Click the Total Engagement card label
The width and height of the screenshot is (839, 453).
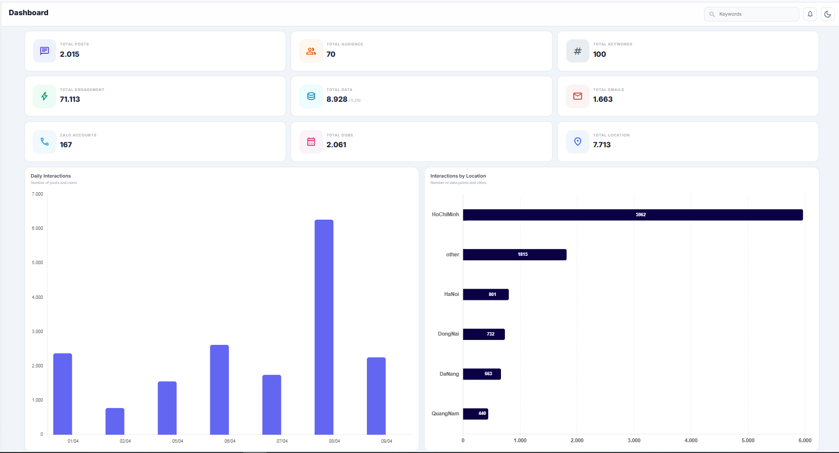(82, 90)
